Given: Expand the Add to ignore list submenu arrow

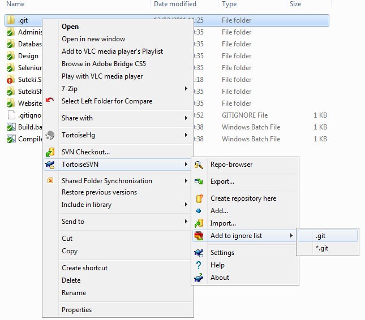Looking at the screenshot, I should [291, 236].
